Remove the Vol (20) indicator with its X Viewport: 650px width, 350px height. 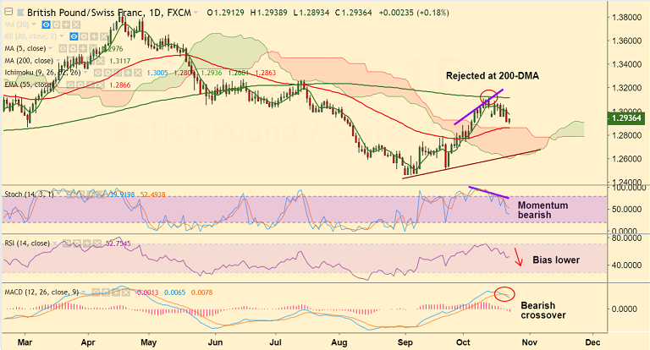click(76, 25)
